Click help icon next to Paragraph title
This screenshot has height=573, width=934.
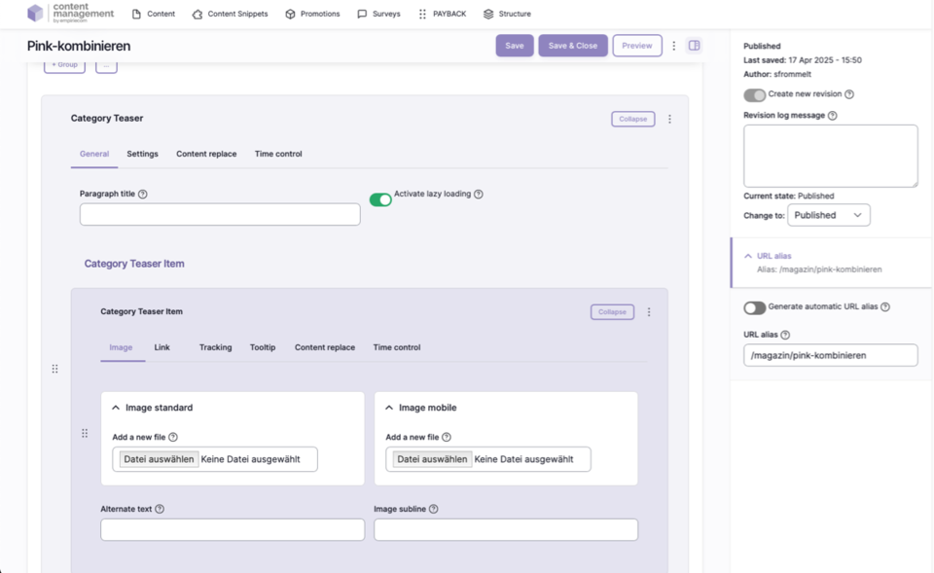click(x=143, y=195)
